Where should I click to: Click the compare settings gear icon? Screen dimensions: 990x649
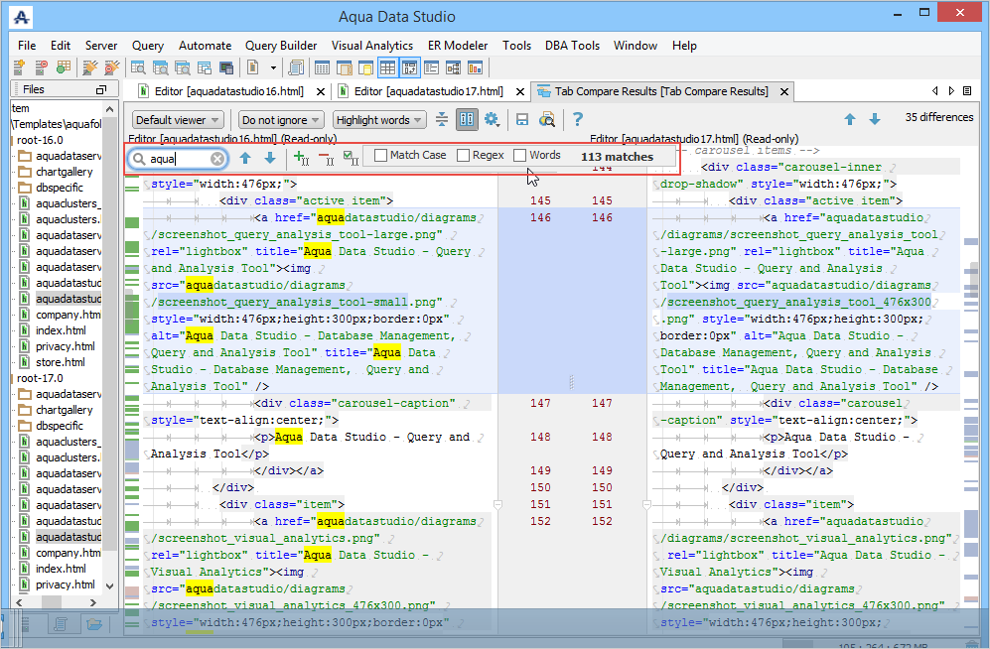tap(492, 120)
